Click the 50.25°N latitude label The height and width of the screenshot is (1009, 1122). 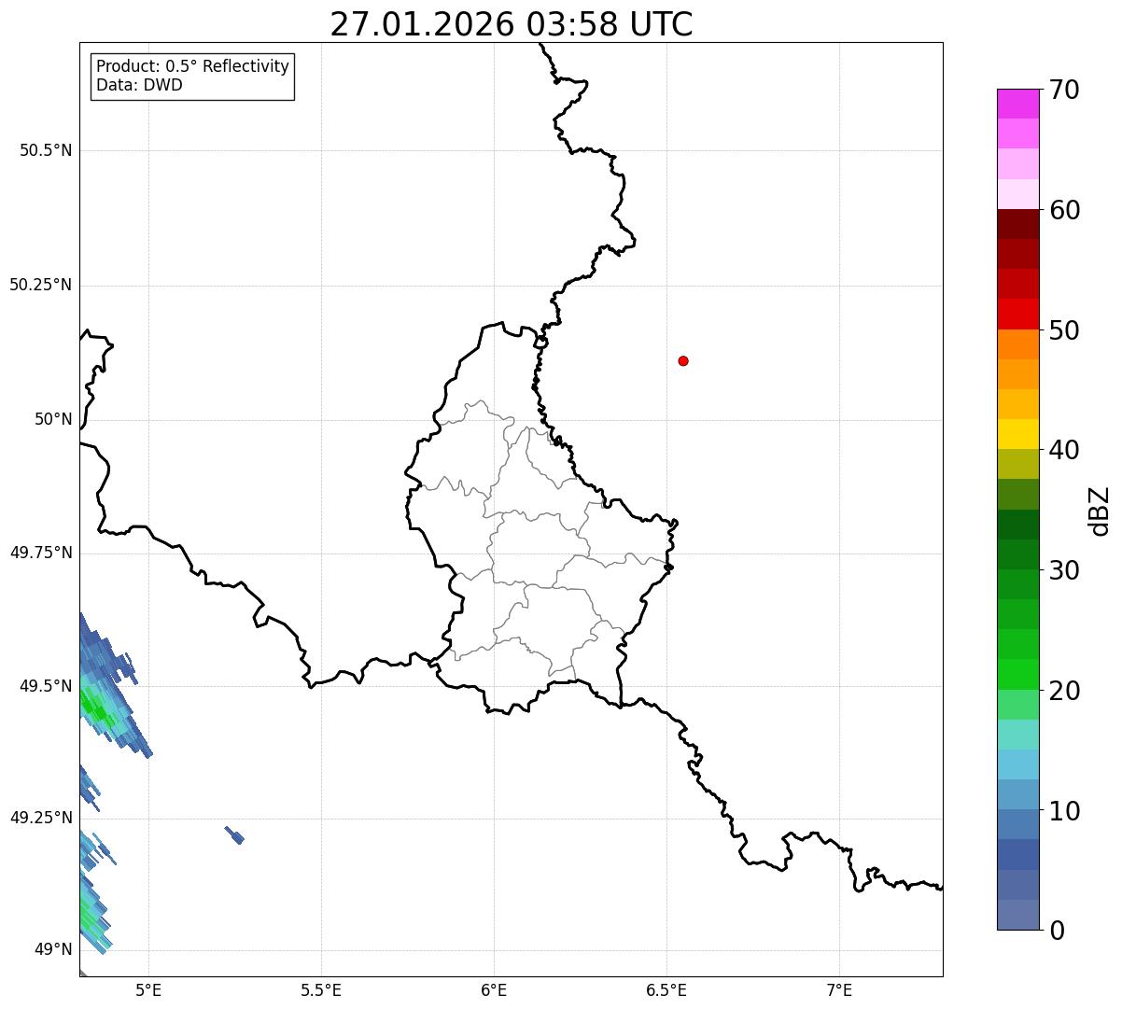point(41,286)
